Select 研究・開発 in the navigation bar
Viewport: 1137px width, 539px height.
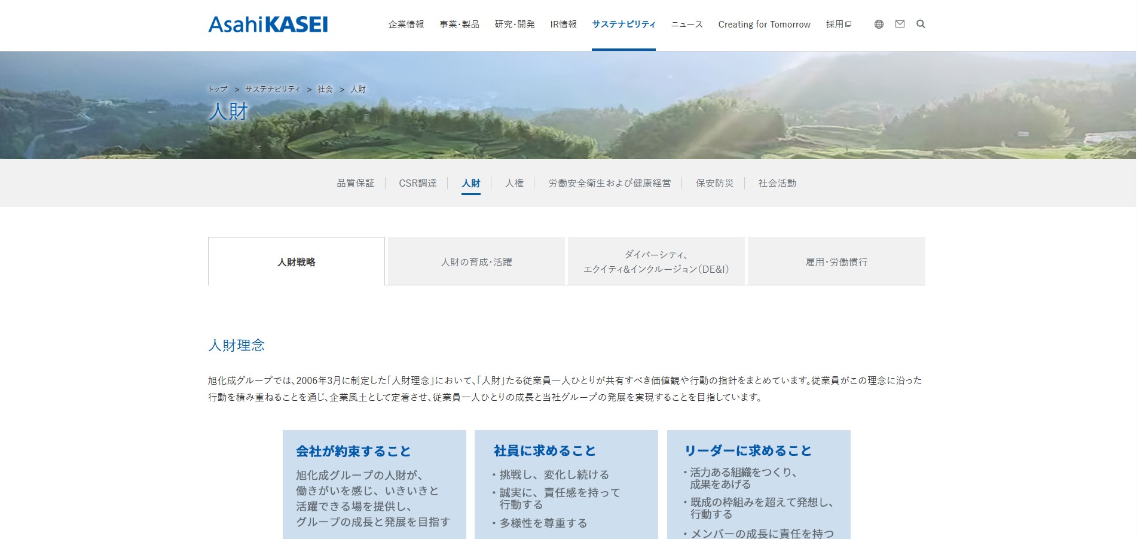pos(514,25)
